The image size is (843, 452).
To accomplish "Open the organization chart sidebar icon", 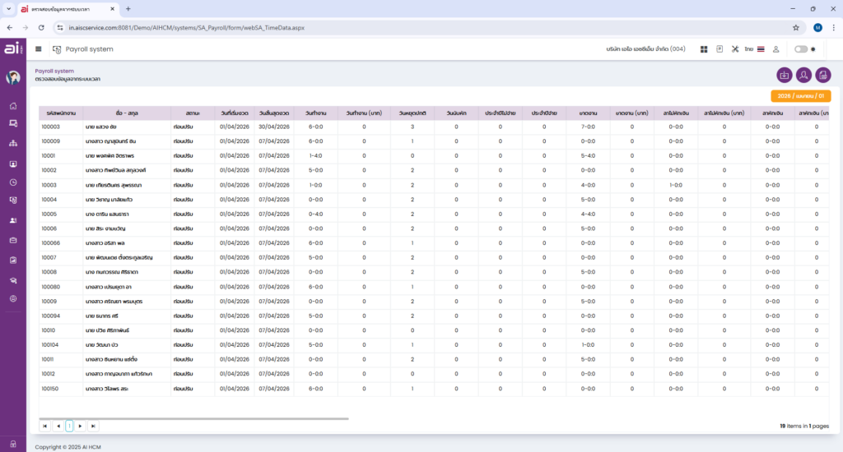I will click(13, 143).
